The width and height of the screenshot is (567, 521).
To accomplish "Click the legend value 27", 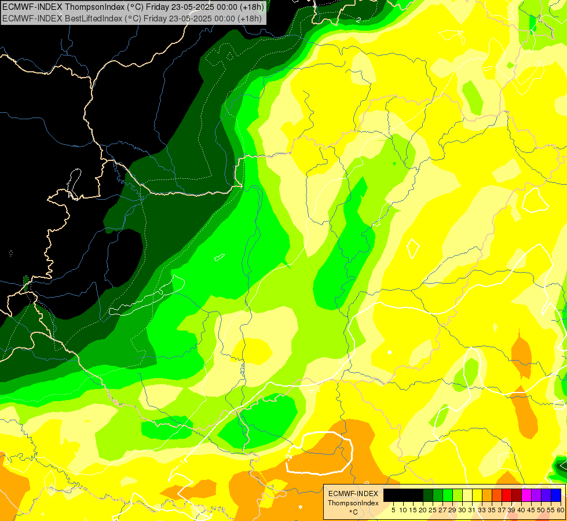I will coord(442,510).
